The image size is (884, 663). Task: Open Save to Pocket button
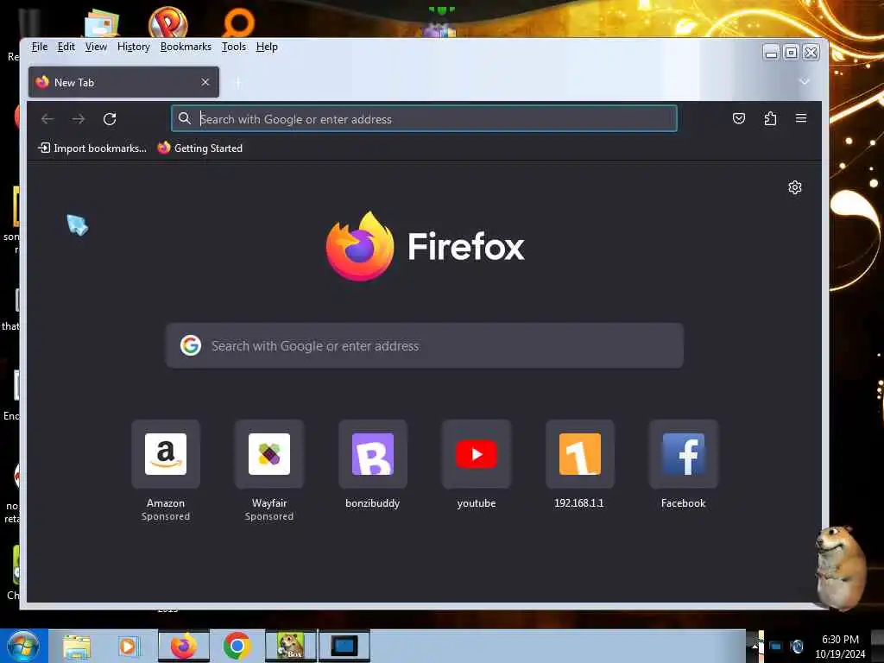[739, 118]
